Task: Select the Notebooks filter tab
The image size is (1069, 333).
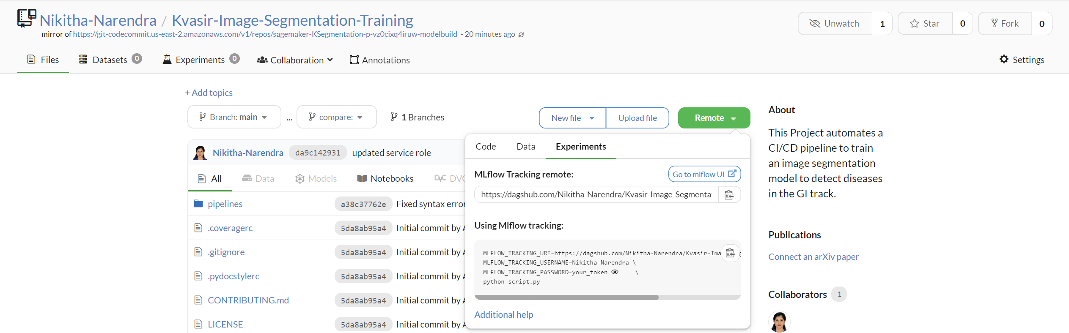Action: [385, 178]
